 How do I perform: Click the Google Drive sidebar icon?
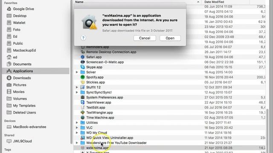(x=9, y=9)
